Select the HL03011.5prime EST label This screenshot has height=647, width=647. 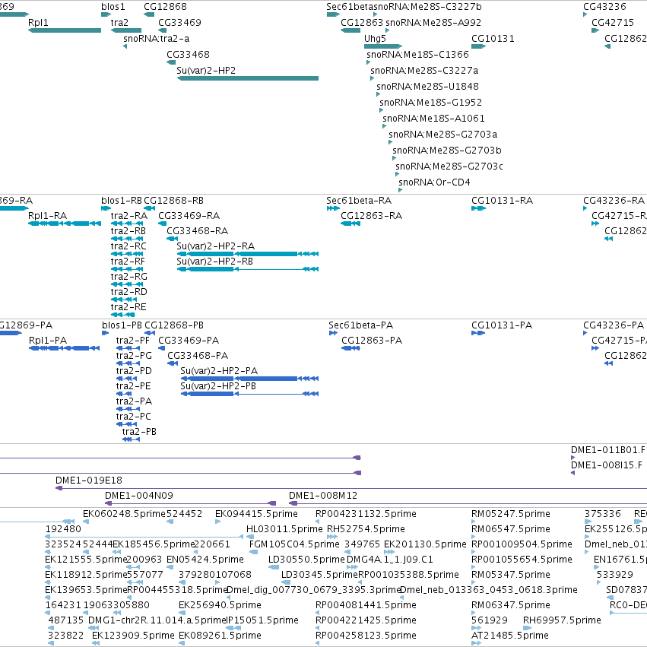pos(284,529)
